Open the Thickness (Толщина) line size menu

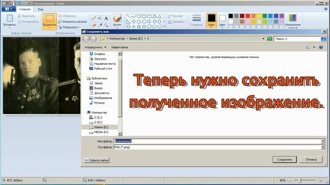[196, 21]
